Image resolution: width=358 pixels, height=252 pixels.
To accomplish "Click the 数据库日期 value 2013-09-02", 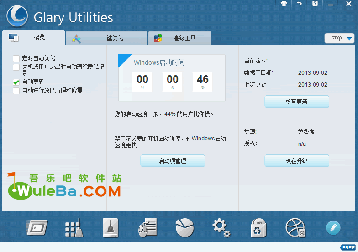I will pyautogui.click(x=312, y=73).
